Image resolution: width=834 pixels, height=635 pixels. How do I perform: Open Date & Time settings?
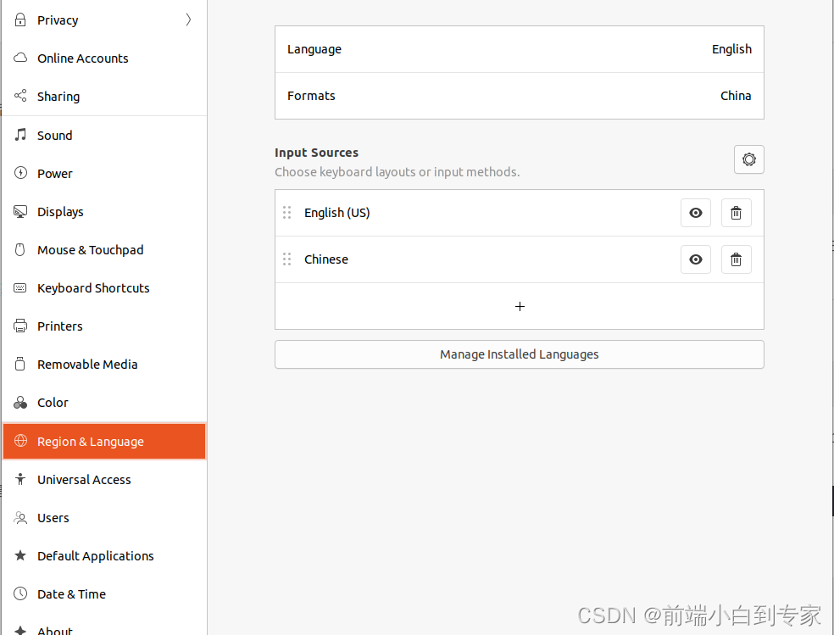[x=104, y=594]
